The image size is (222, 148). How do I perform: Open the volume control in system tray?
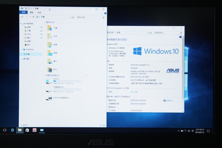pos(189,131)
